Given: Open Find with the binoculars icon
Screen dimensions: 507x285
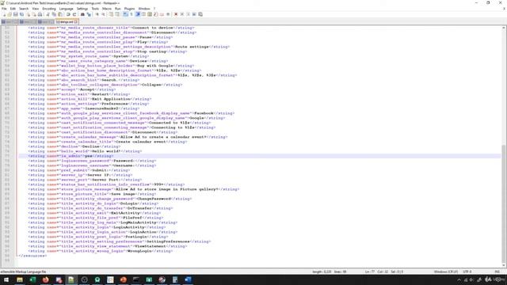Looking at the screenshot, I should 82,14.
